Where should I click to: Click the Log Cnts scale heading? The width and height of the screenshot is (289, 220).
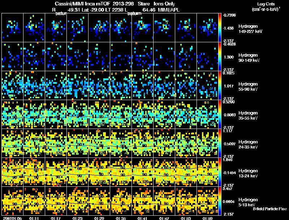[x=266, y=4]
